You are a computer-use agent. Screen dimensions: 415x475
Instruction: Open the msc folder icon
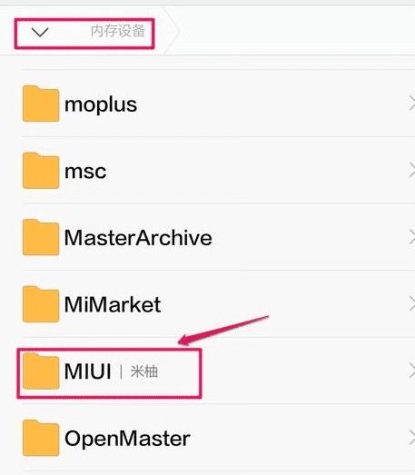click(41, 171)
